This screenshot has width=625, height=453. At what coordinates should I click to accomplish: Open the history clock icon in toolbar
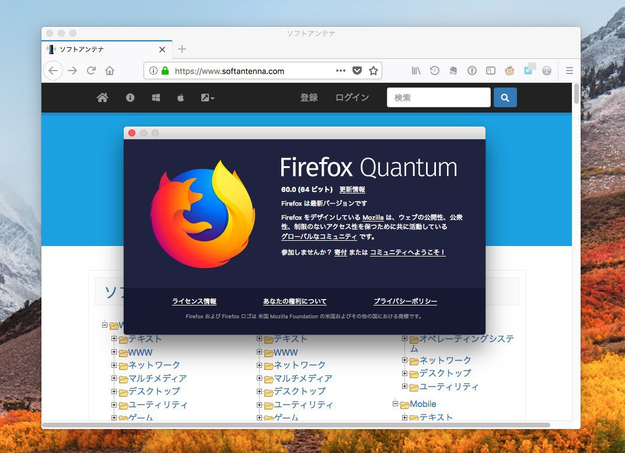(x=435, y=71)
